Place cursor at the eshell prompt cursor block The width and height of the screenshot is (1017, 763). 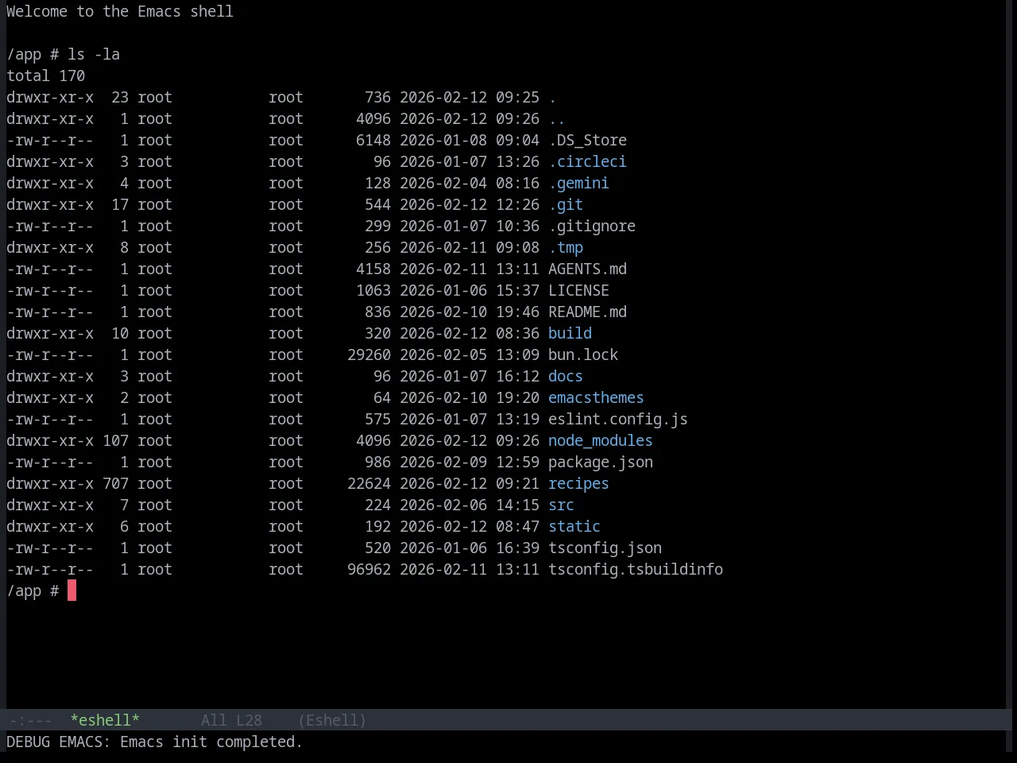coord(72,591)
